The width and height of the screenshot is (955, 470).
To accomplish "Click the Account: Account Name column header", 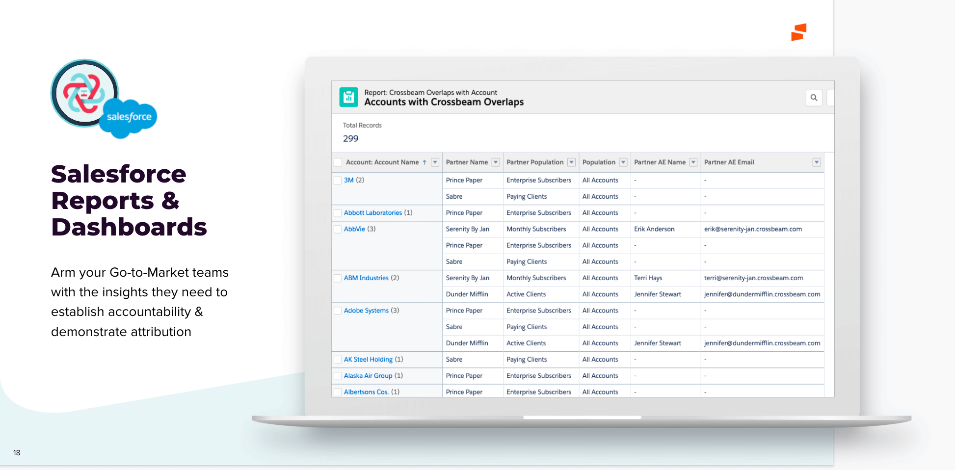I will 382,162.
